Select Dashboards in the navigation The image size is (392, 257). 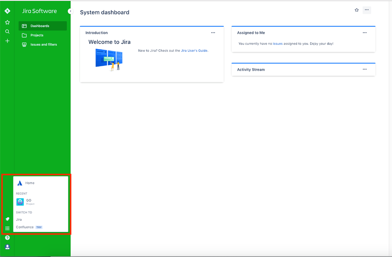[42, 26]
